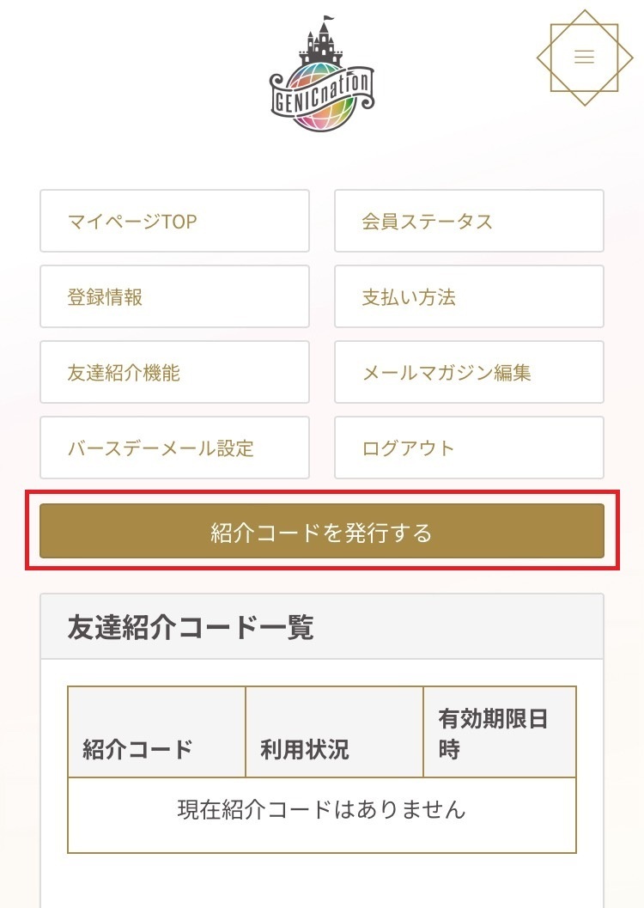Go to マイページTOP
This screenshot has width=644, height=908.
(174, 221)
